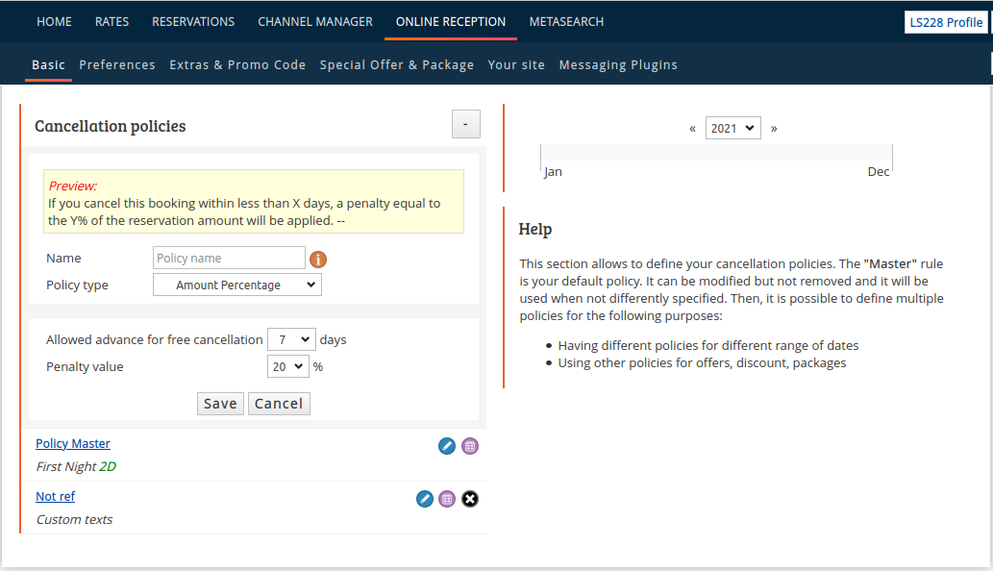The image size is (993, 571).
Task: Delete the Not ref policy
Action: click(470, 499)
